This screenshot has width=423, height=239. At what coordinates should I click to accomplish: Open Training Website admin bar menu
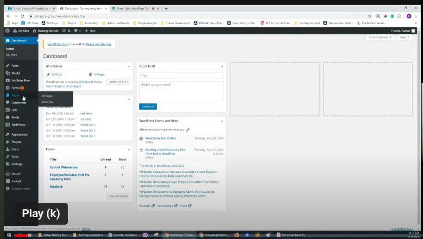click(x=45, y=31)
